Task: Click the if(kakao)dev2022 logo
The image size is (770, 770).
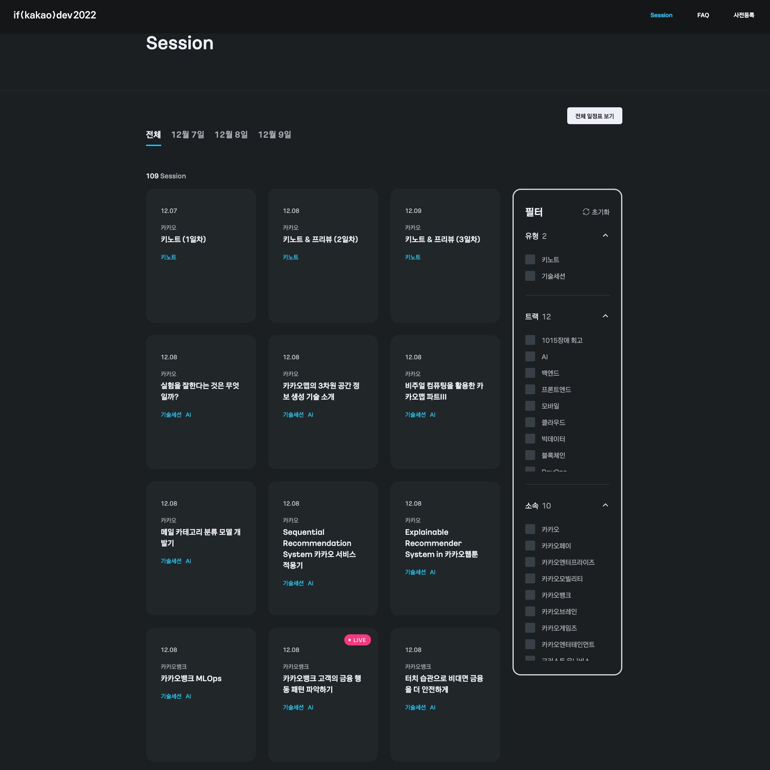Action: click(55, 15)
